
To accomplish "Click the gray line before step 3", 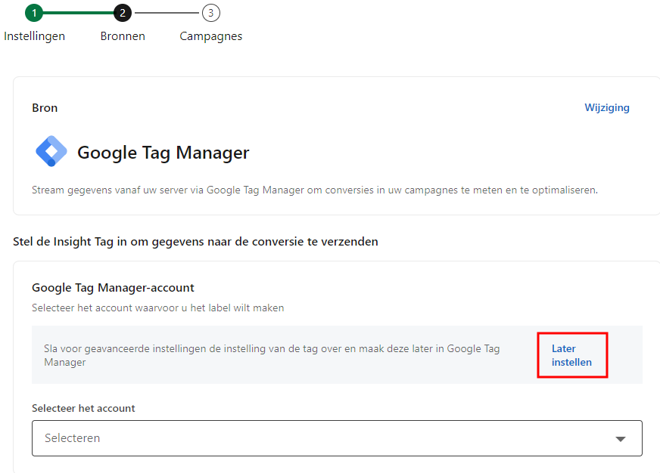I will click(x=167, y=13).
